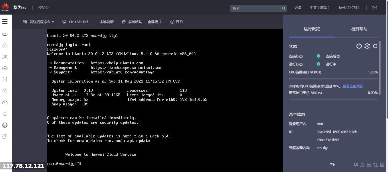The image size is (388, 172).
Task: Click the 0.00% bandwidth usage value
Action: 373,93
